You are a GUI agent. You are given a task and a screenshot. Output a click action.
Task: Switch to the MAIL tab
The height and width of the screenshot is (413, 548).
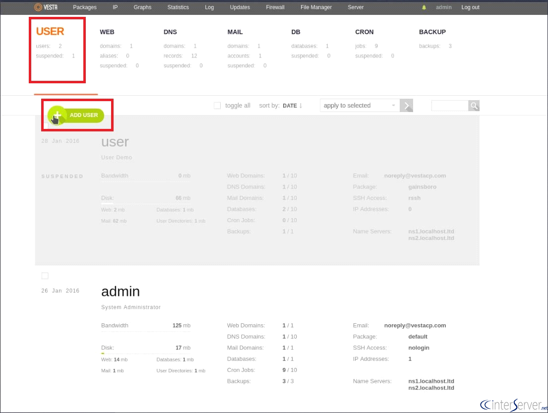(x=235, y=32)
